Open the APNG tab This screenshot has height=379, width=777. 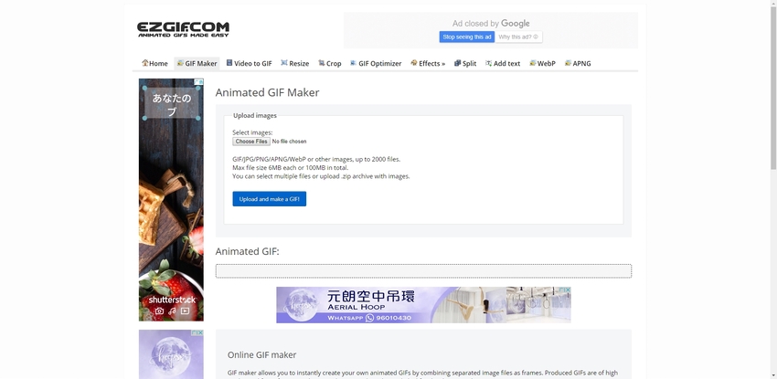click(x=578, y=63)
